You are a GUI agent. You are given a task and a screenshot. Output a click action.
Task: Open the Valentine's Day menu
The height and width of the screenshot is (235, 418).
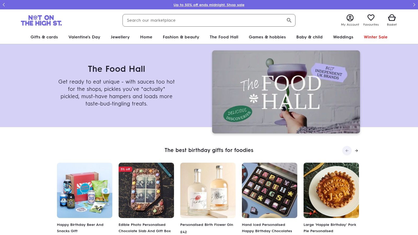(x=84, y=37)
